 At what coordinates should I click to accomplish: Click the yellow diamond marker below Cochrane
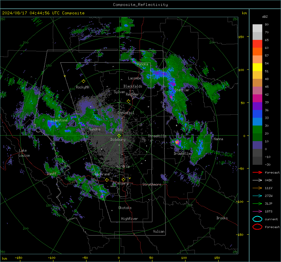[x=107, y=180]
